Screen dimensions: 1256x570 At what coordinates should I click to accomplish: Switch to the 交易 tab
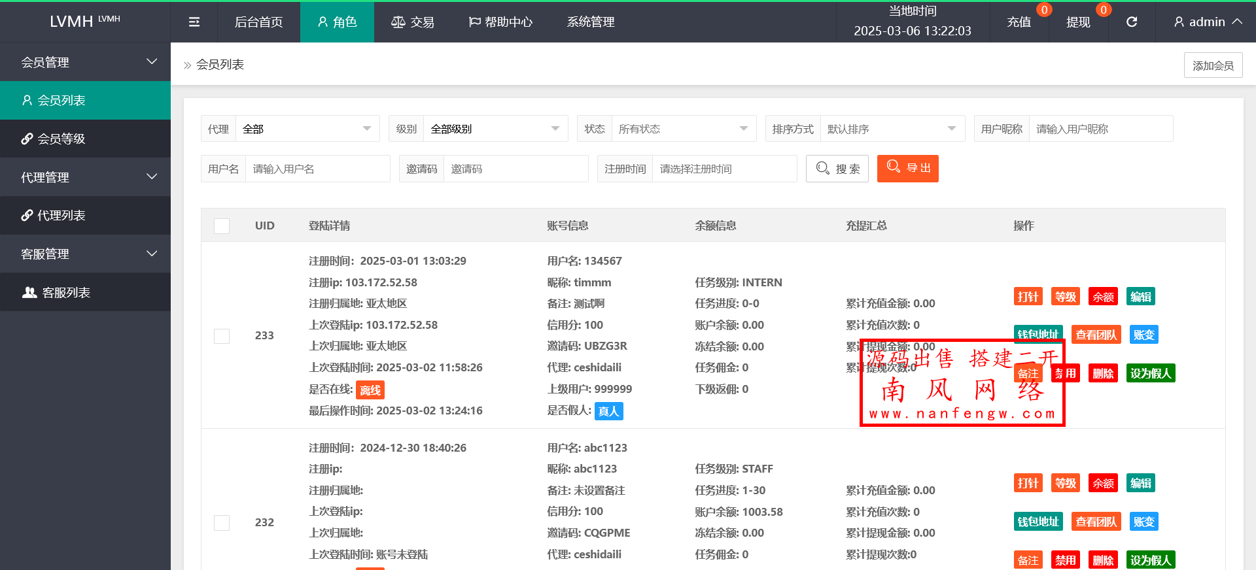point(413,22)
